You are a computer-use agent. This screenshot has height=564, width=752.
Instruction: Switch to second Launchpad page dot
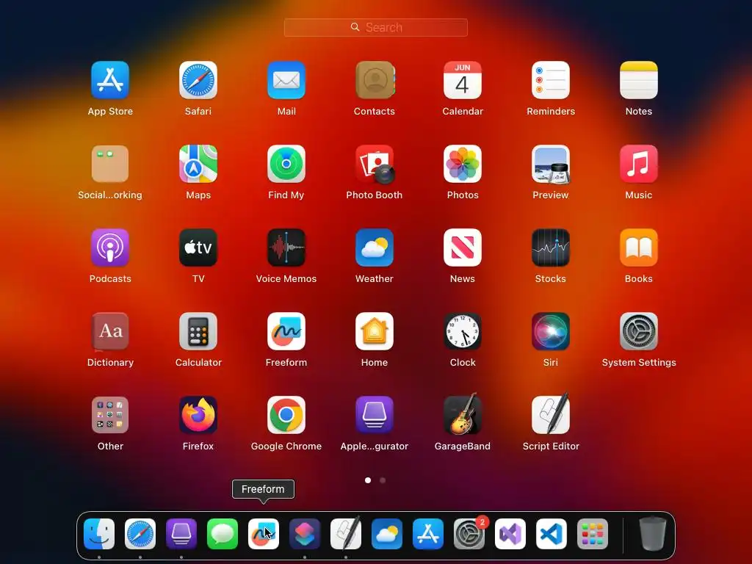coord(383,480)
